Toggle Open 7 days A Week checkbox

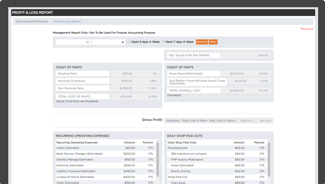pyautogui.click(x=163, y=42)
